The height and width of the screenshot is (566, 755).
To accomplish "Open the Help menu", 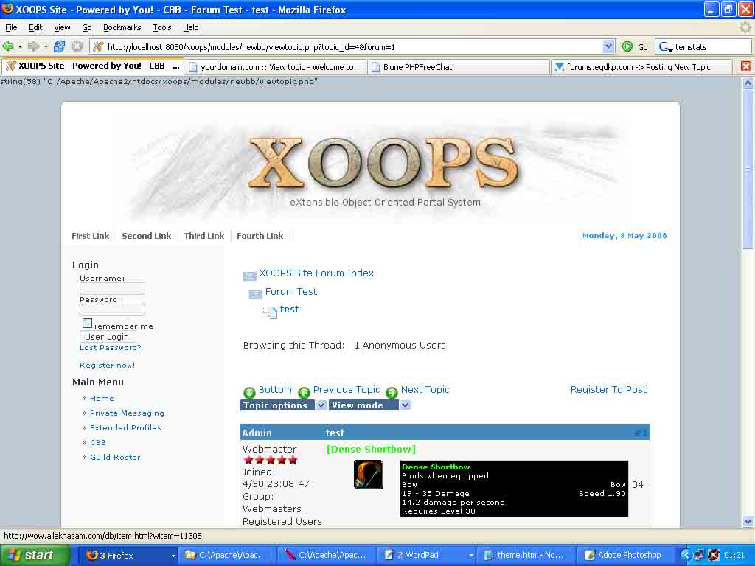I will [191, 27].
